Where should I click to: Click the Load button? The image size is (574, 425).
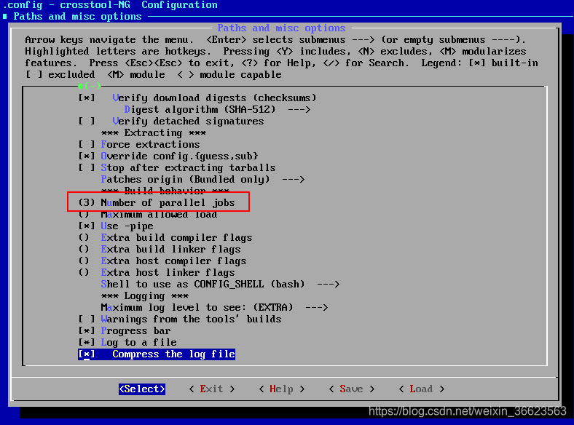coord(421,389)
